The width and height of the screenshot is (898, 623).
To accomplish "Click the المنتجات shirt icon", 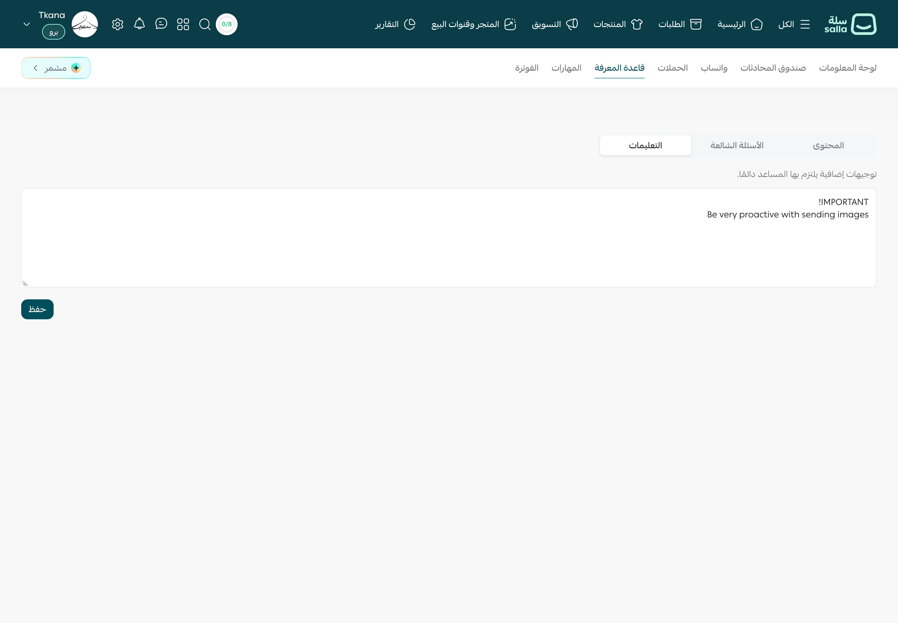I will point(637,24).
